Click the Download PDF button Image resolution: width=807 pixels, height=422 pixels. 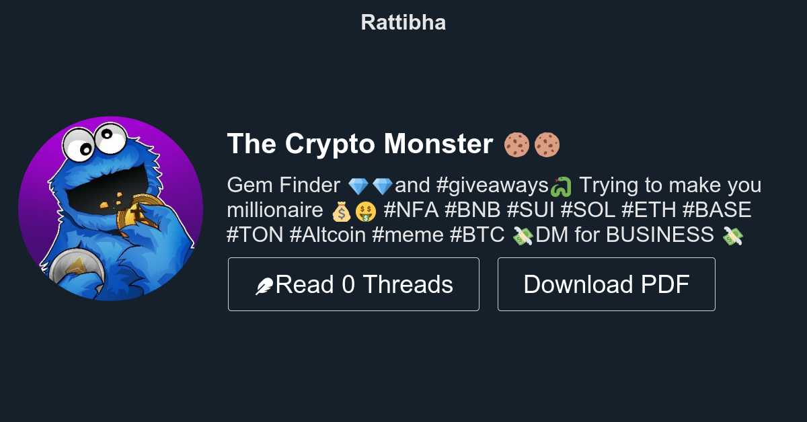click(606, 284)
